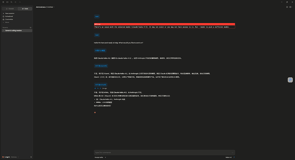This screenshot has height=160, width=295.
Task: Click the second "test" user message bubble
Action: (x=97, y=35)
